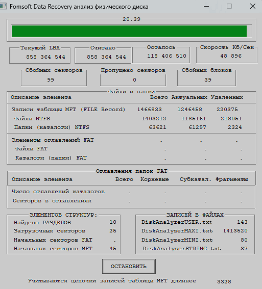Click the Начальных секторов MFT value 45

(x=113, y=249)
